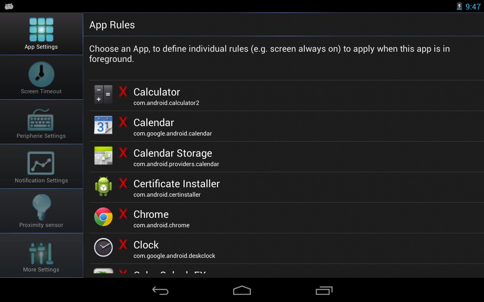This screenshot has width=484, height=302.
Task: Click package name com.android.certinstaller
Action: (167, 195)
